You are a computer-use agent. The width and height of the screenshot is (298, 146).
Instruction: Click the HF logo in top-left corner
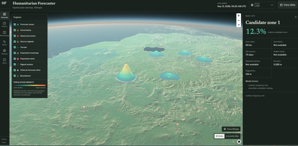4,3
